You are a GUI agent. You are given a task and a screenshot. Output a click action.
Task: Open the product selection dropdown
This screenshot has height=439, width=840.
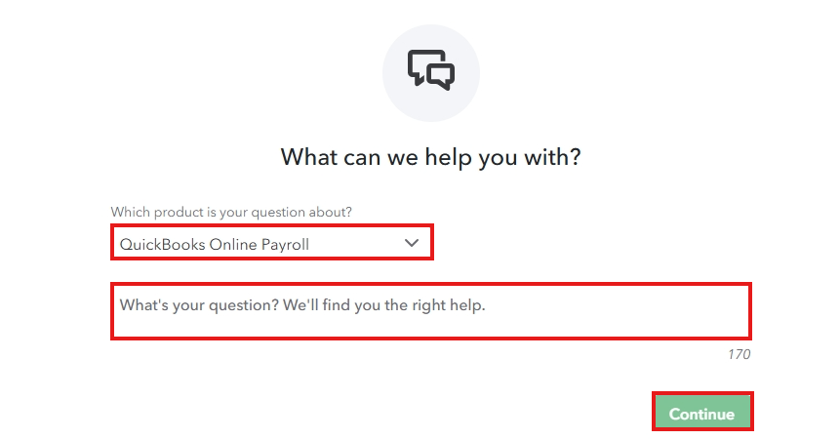[x=271, y=244]
